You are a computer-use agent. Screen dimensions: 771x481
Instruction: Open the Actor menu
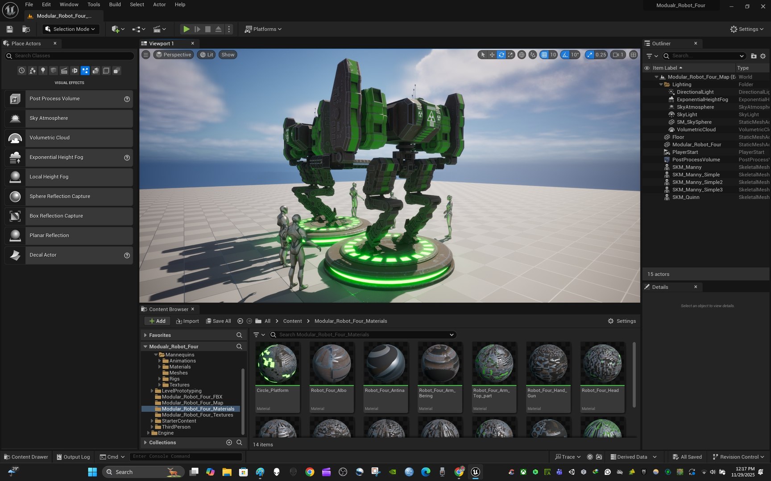click(x=159, y=4)
